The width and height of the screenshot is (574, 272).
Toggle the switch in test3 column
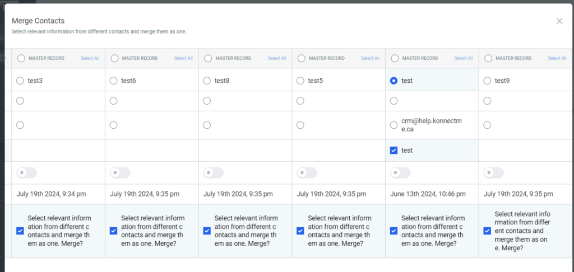pyautogui.click(x=26, y=172)
